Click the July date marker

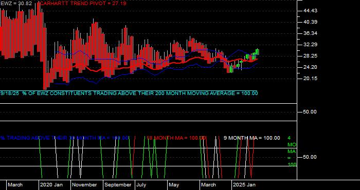(x=141, y=185)
